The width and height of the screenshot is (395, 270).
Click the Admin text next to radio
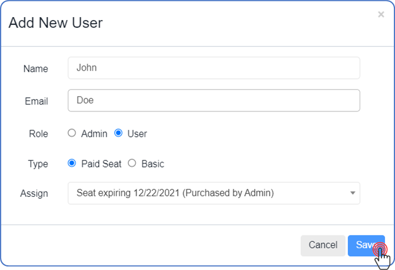click(x=94, y=134)
